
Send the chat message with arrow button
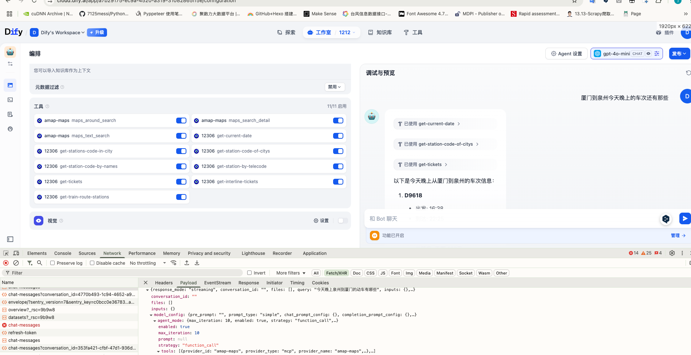click(x=685, y=218)
